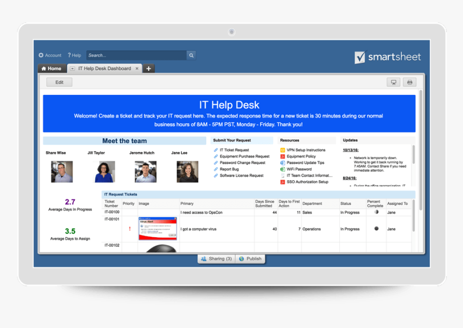Viewport: 463px width, 328px height.
Task: Open Password Update Tips document
Action: tap(305, 163)
